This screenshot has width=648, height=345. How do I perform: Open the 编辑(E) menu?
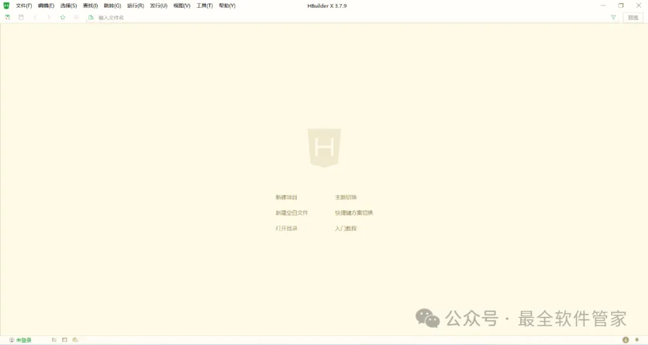46,6
